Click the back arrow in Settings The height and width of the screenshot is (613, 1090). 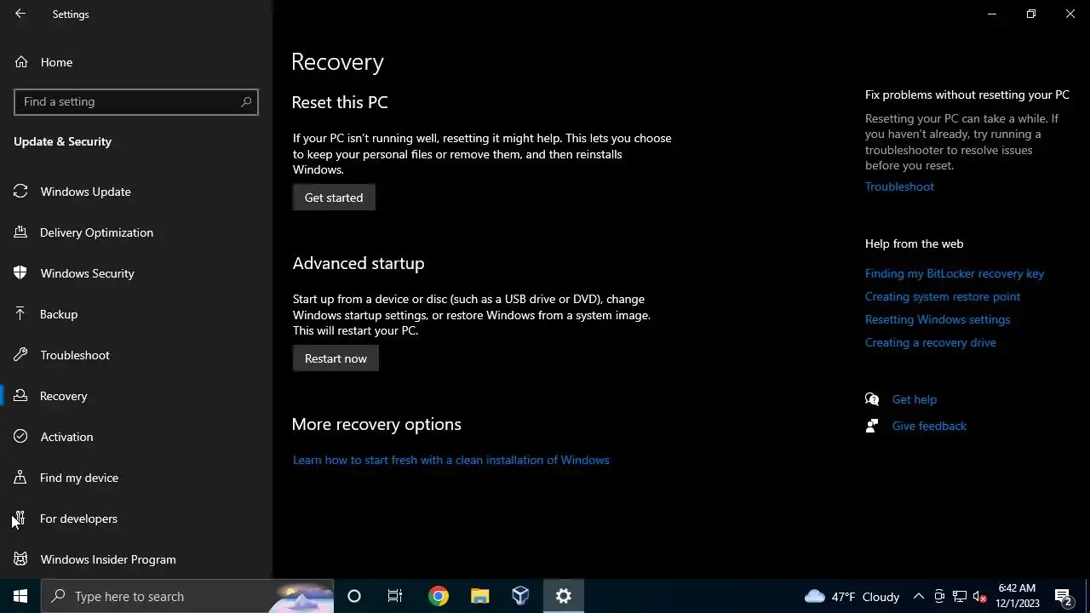coord(20,14)
